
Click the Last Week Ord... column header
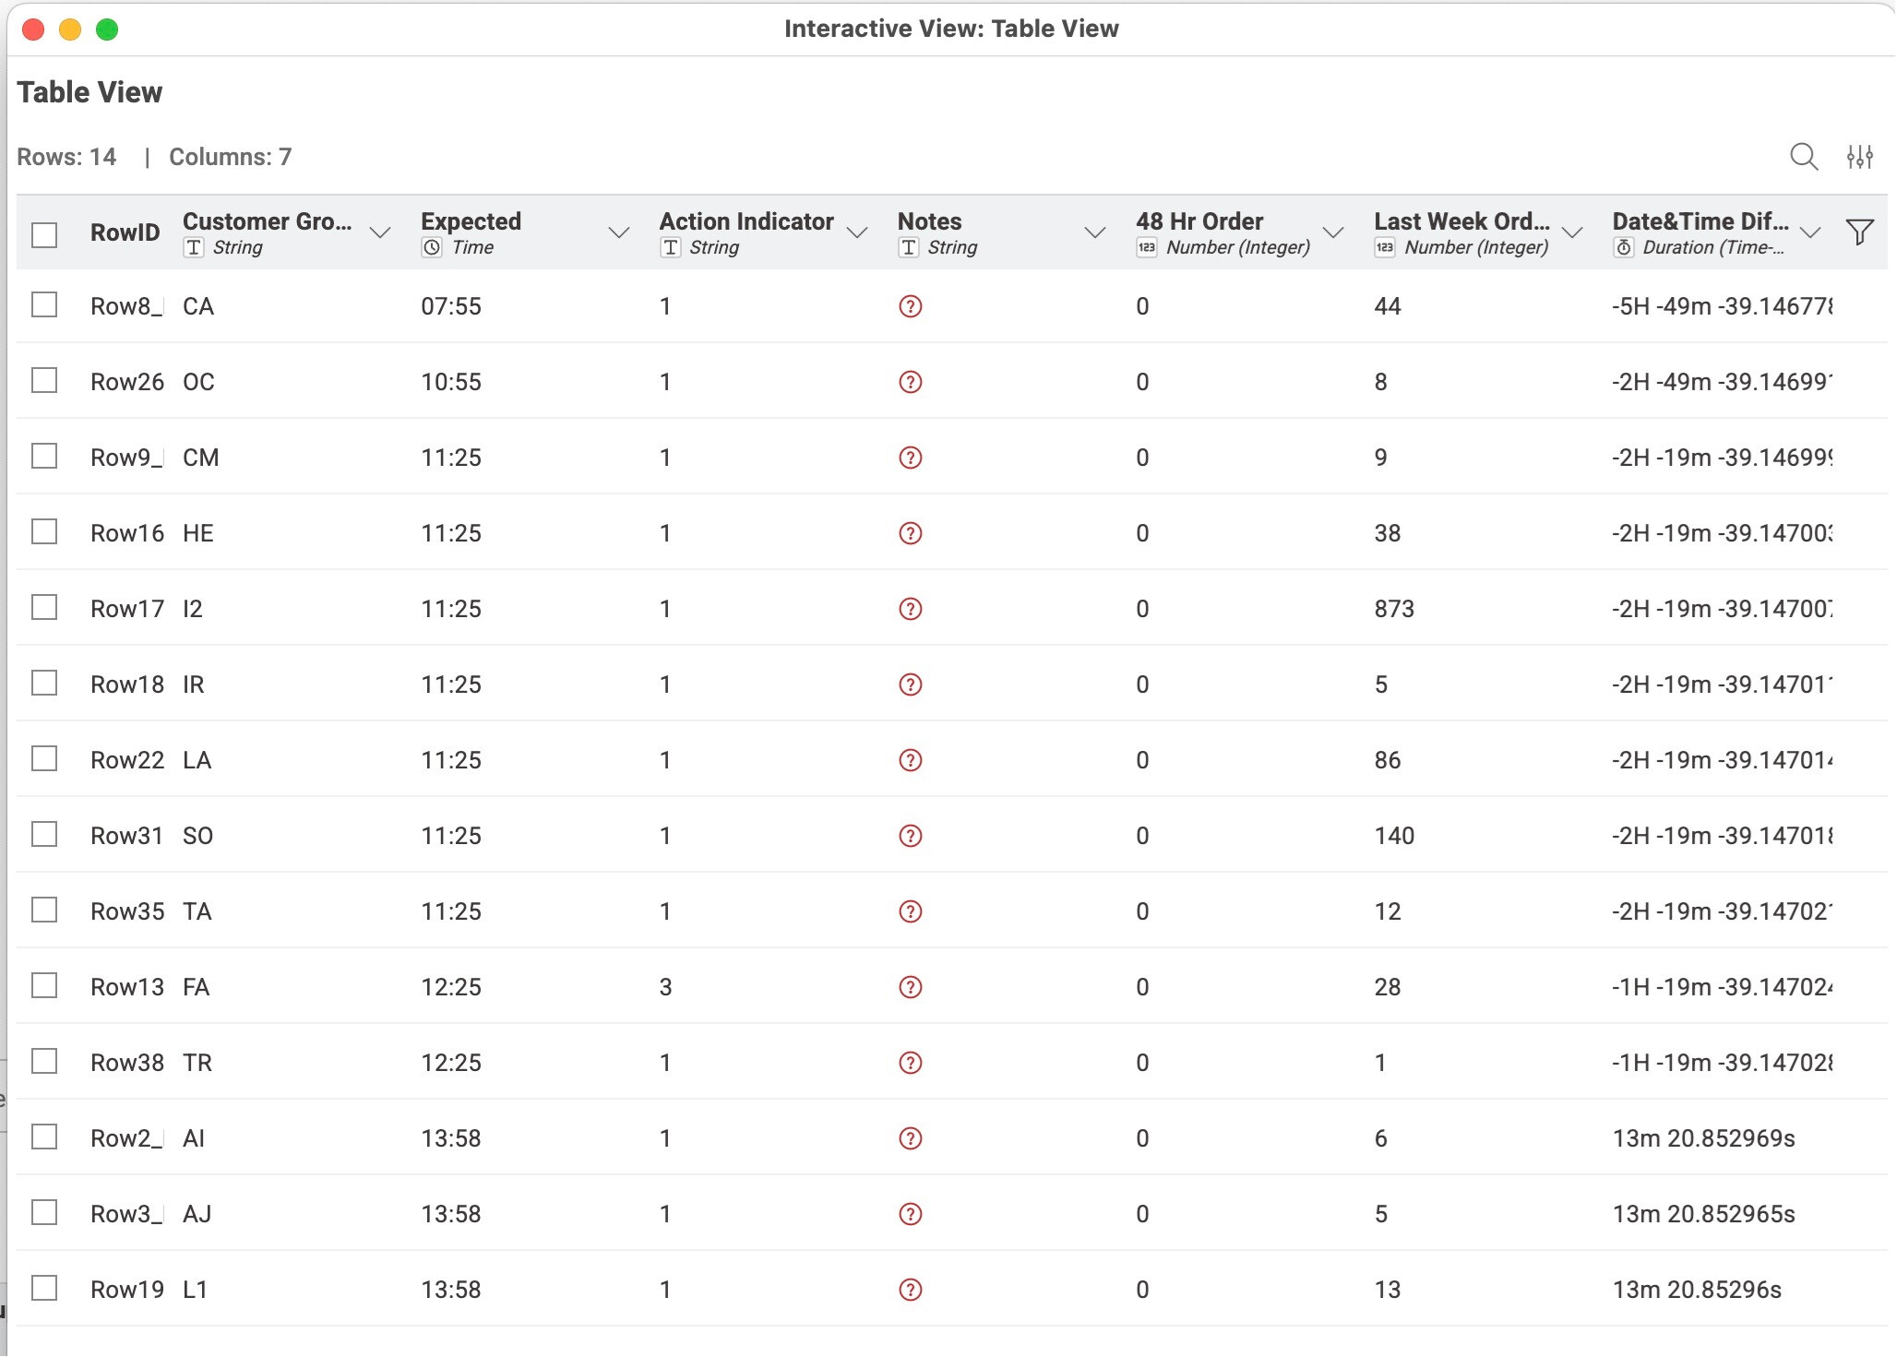tap(1461, 221)
